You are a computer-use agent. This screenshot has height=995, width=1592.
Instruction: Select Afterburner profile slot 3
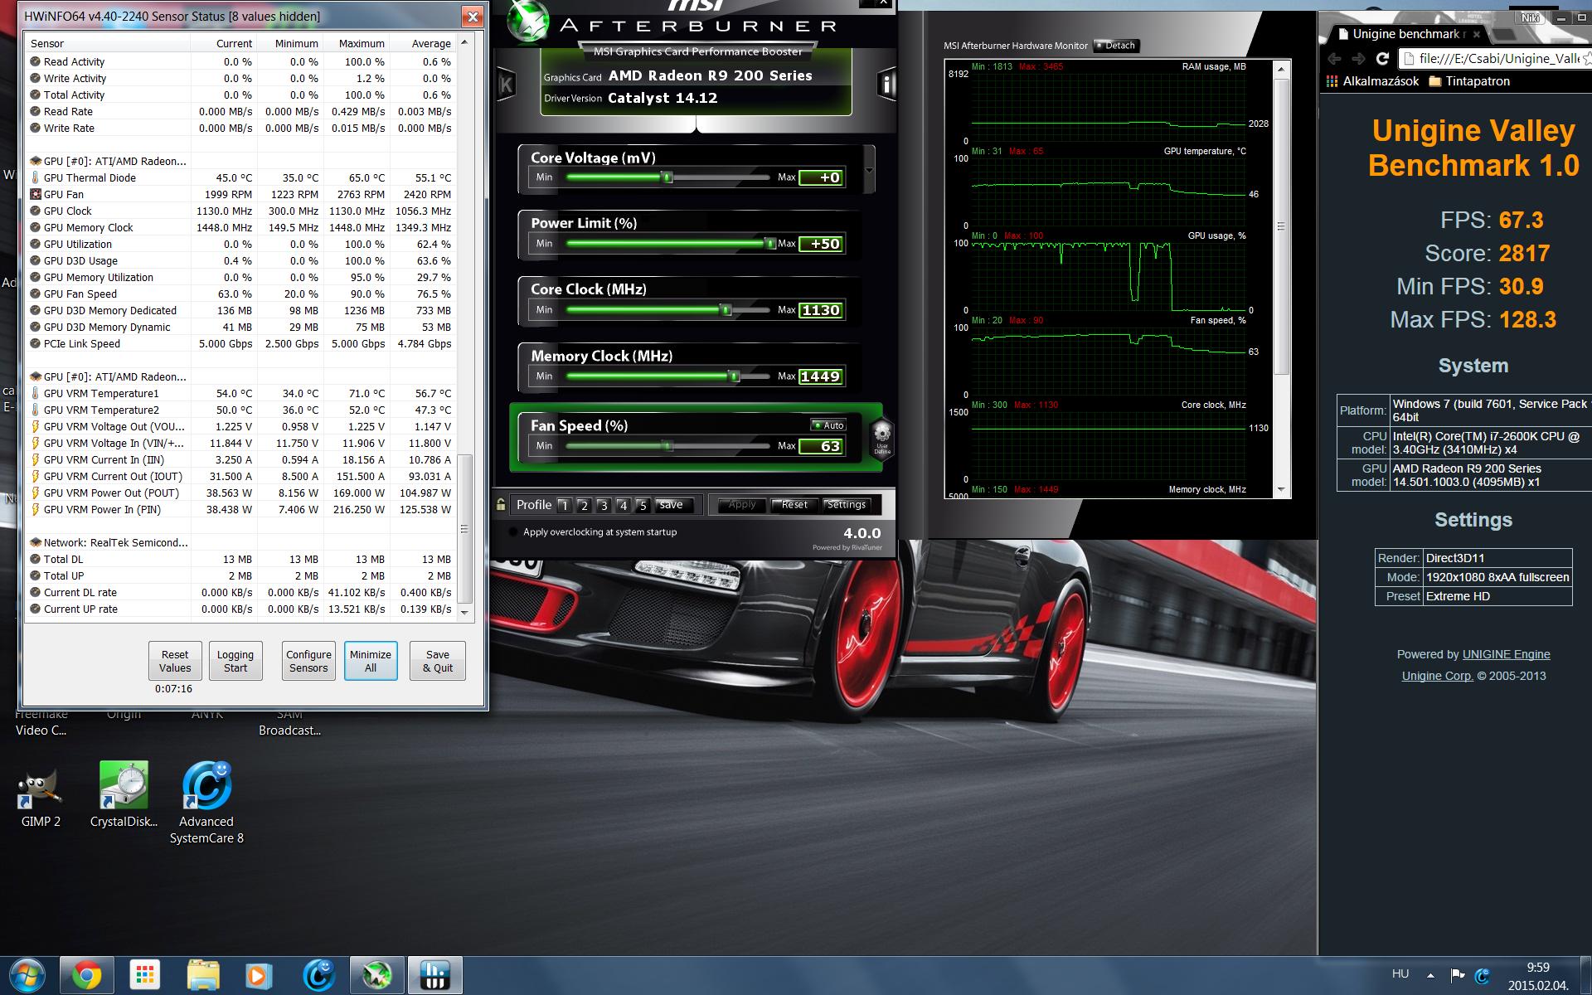click(603, 505)
